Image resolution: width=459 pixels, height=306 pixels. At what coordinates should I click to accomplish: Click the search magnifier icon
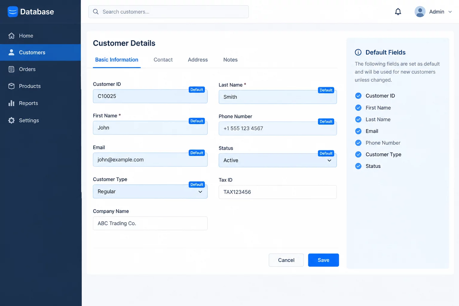pyautogui.click(x=96, y=12)
